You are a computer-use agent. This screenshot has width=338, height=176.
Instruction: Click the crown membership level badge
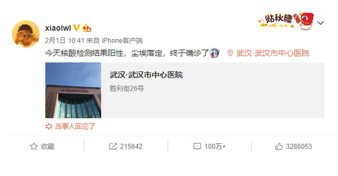point(87,28)
